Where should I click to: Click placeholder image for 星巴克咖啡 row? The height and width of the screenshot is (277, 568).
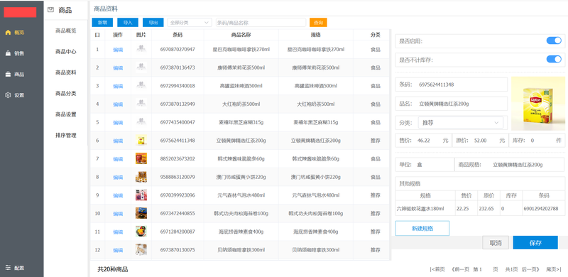(141, 49)
